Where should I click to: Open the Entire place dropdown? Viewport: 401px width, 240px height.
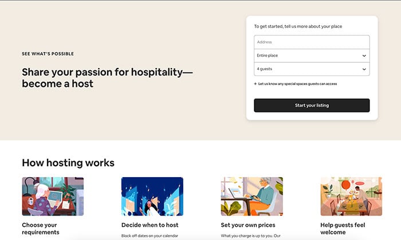[x=312, y=55]
